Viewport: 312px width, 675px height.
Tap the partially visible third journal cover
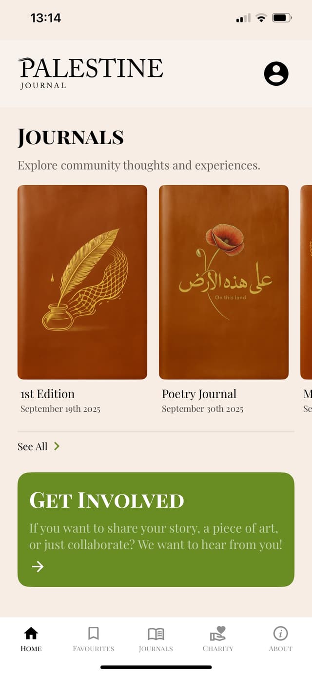pyautogui.click(x=306, y=282)
